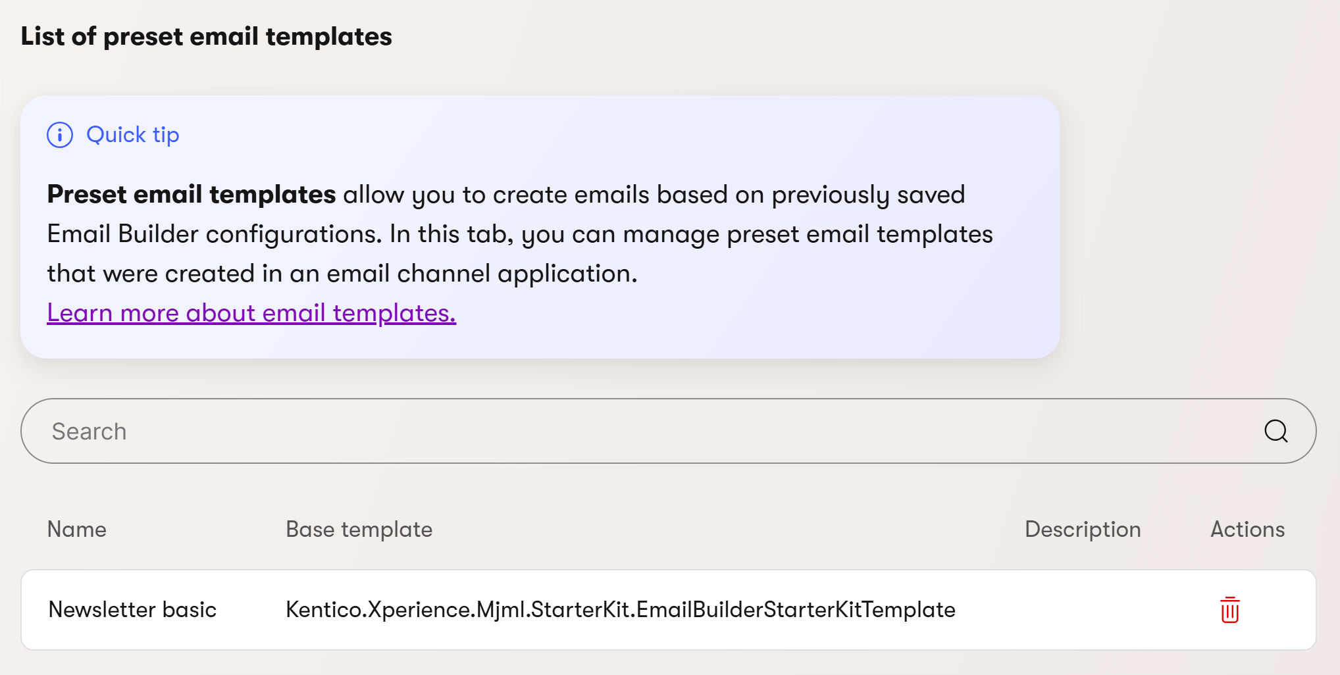This screenshot has height=675, width=1340.
Task: Select the EmailBuilderStarterKitTemplate base template text
Action: (x=621, y=610)
